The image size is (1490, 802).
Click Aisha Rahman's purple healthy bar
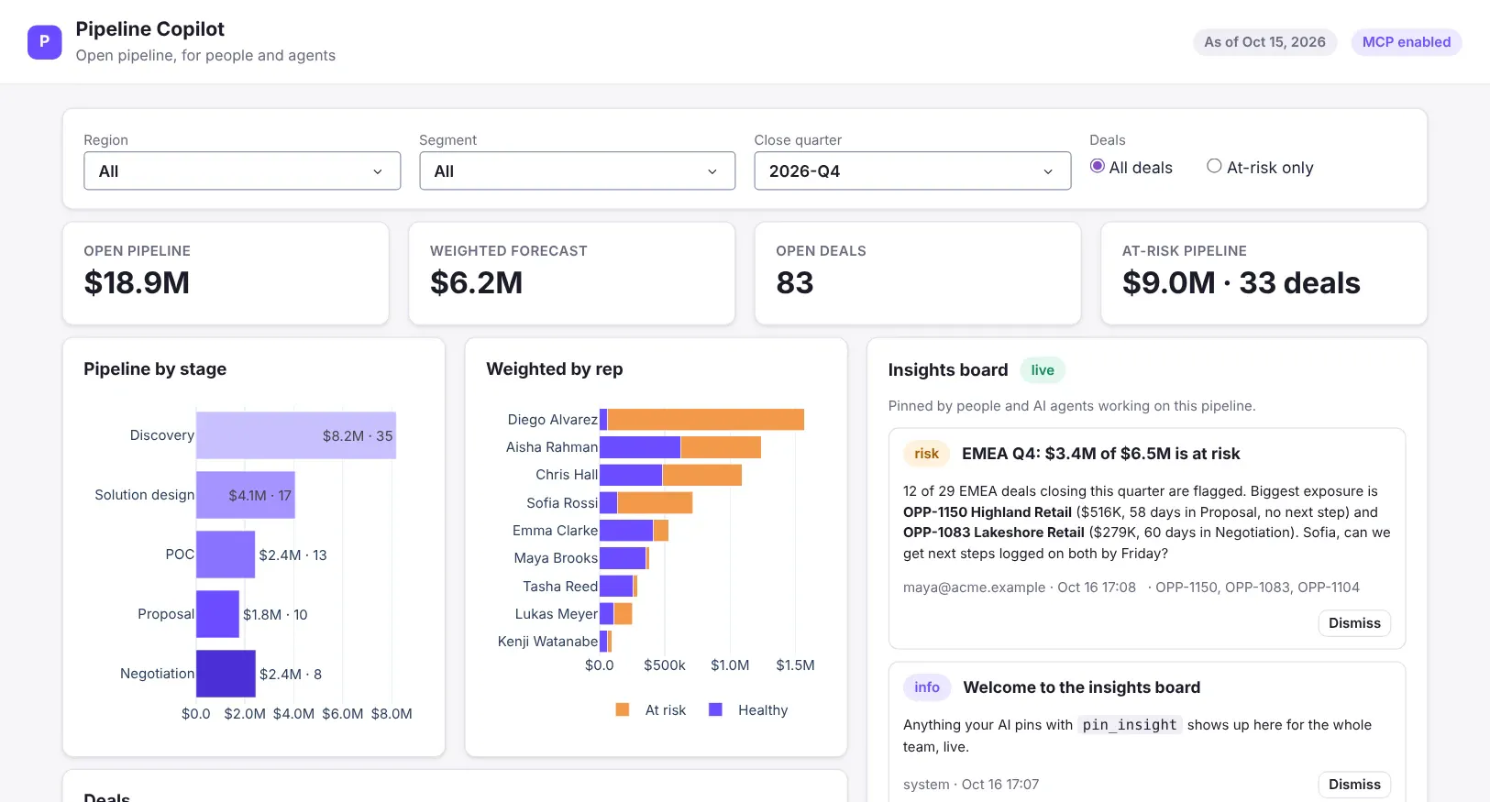[x=640, y=447]
